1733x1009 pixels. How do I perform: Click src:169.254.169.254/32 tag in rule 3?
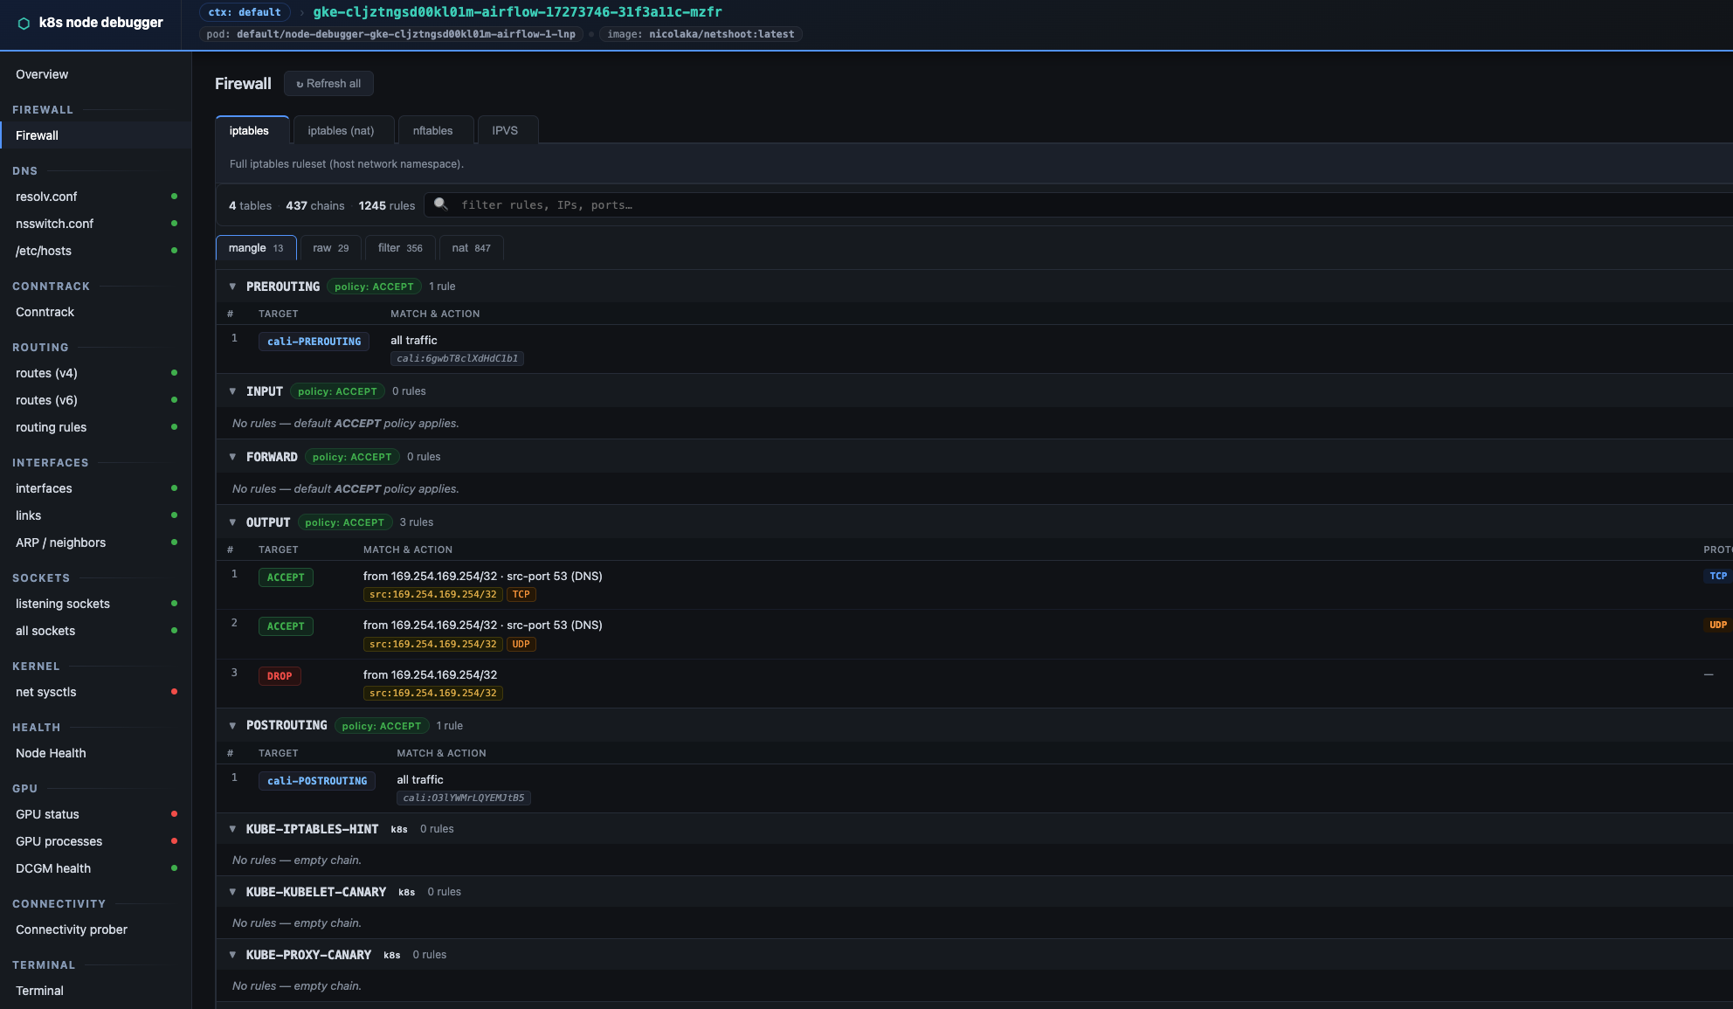pos(432,693)
